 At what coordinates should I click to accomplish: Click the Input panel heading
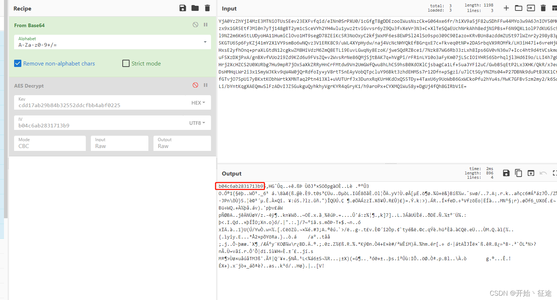click(229, 8)
